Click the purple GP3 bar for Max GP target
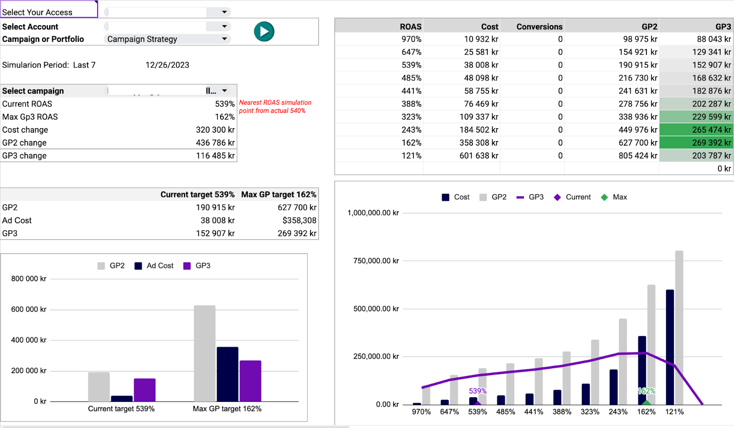 250,381
